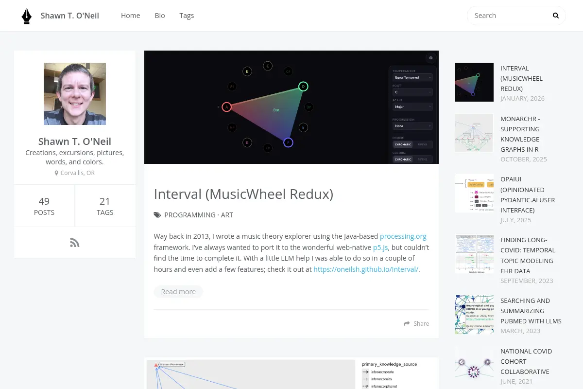This screenshot has width=583, height=389.
Task: Click the Share arrow icon
Action: coord(407,323)
